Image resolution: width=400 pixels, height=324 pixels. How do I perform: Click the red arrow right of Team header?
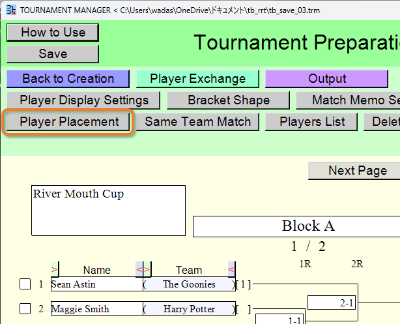coord(232,269)
